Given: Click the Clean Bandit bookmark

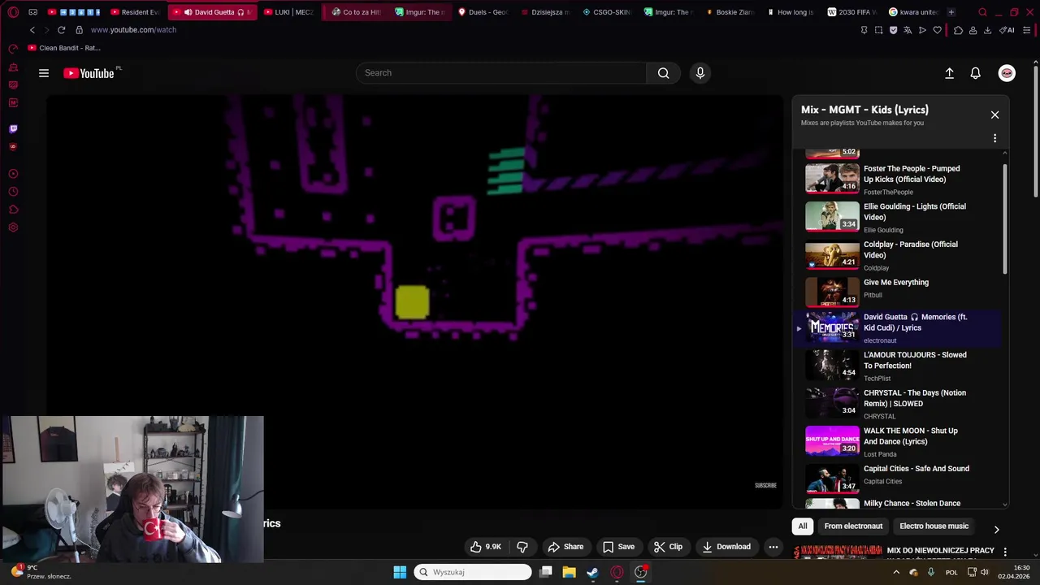Looking at the screenshot, I should 64,48.
